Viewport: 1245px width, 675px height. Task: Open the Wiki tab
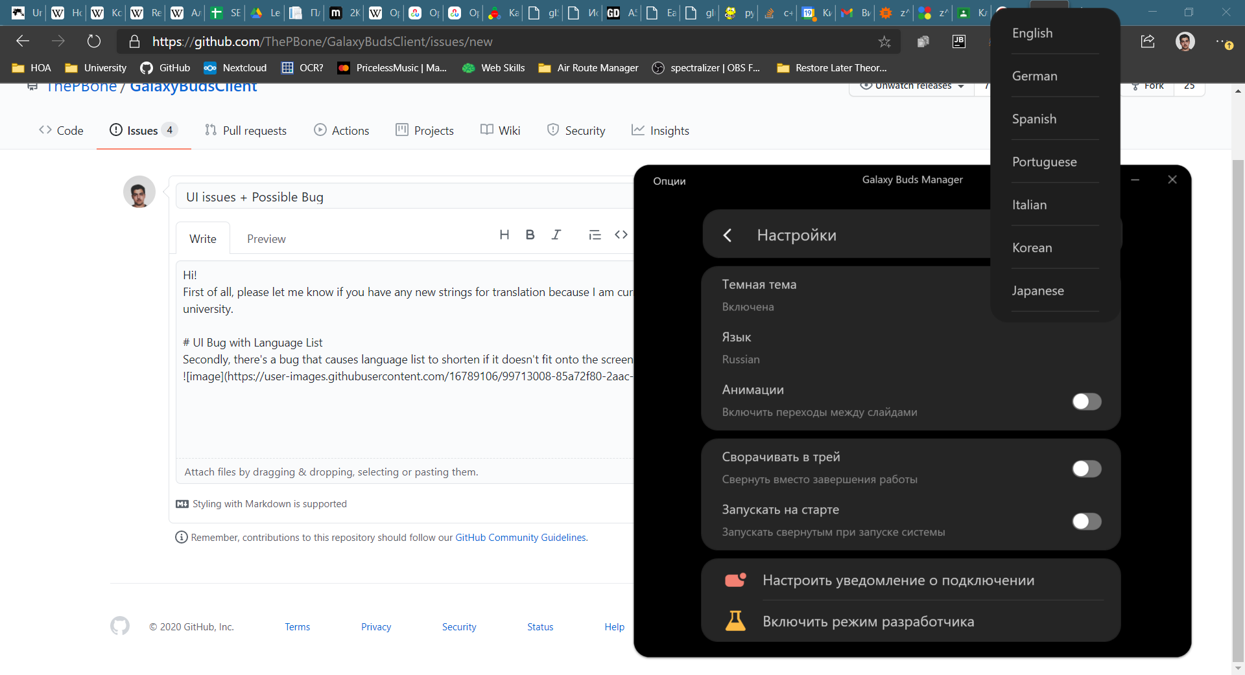(500, 130)
